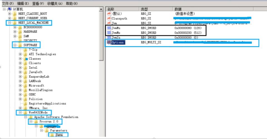267x139 pixels.
Task: Collapse the HKEY_LOCAL_MACHINE node
Action: (9, 22)
